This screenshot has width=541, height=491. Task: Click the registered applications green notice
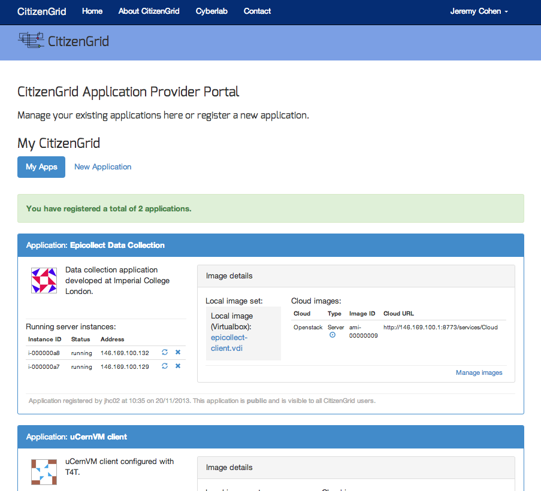click(271, 208)
